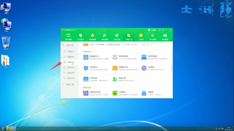The height and width of the screenshot is (131, 234).
Task: Select 全部工具 in the sidebar
Action: pyautogui.click(x=70, y=45)
